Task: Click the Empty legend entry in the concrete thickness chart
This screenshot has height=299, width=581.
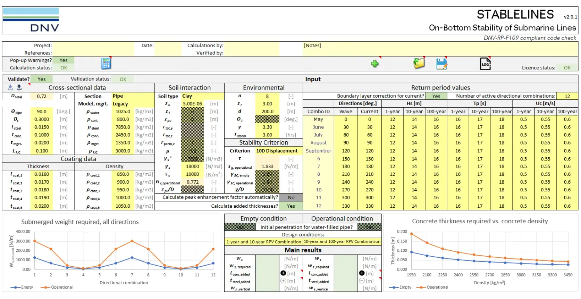Action: pos(400,287)
